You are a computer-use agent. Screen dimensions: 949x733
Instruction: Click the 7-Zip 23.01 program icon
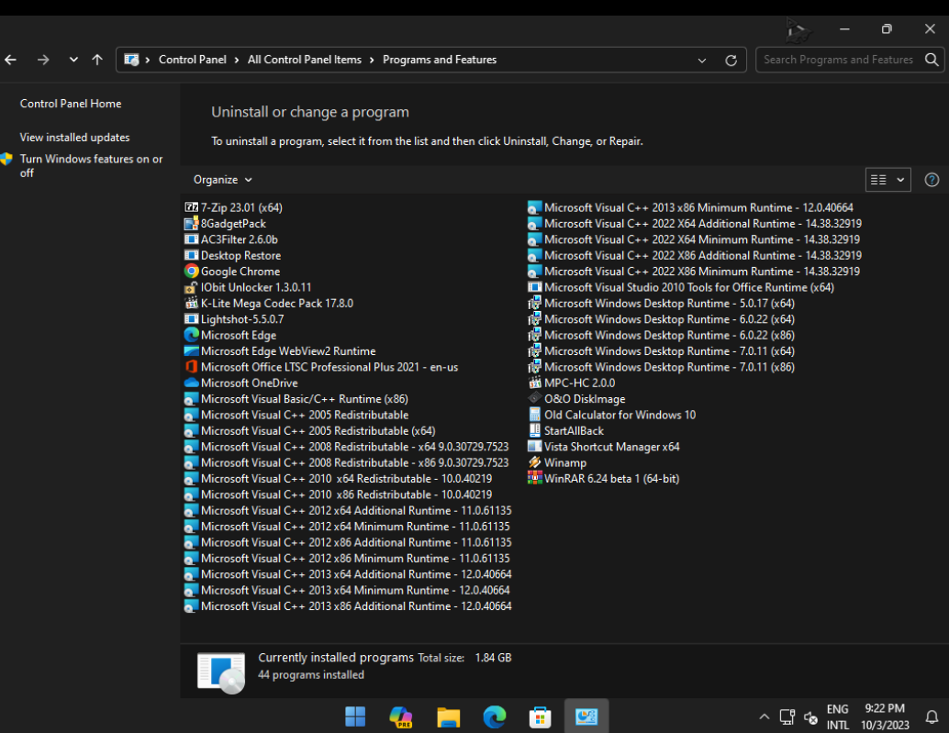pyautogui.click(x=191, y=207)
